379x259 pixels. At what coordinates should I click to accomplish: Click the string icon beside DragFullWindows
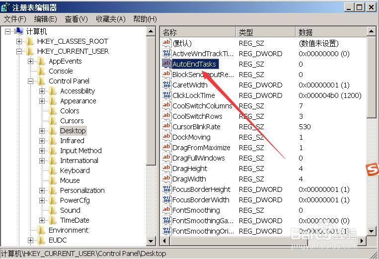point(166,158)
